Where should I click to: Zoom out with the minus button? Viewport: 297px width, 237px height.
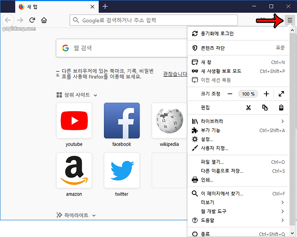[230, 94]
